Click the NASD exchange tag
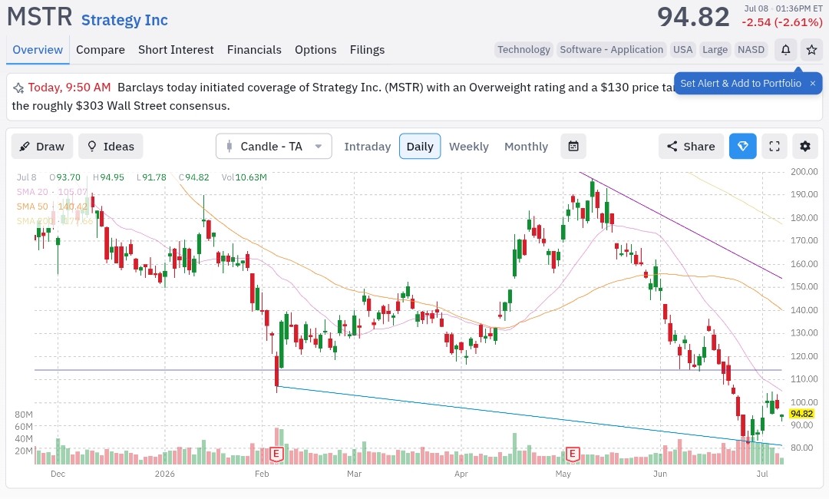 tap(751, 50)
